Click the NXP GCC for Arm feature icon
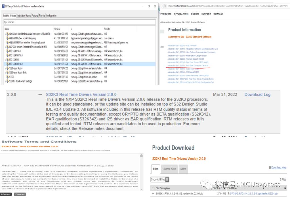The height and width of the screenshot is (198, 290). [x=8, y=47]
